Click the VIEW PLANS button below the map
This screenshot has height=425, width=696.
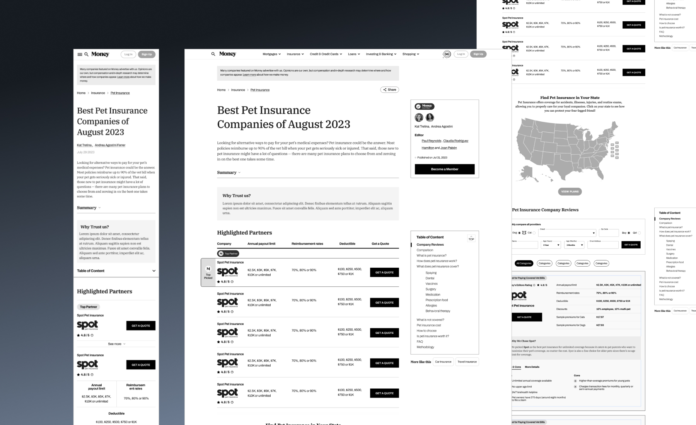(570, 192)
